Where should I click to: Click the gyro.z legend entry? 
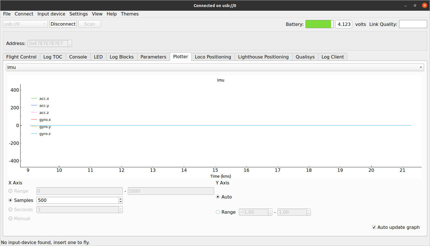tap(45, 134)
